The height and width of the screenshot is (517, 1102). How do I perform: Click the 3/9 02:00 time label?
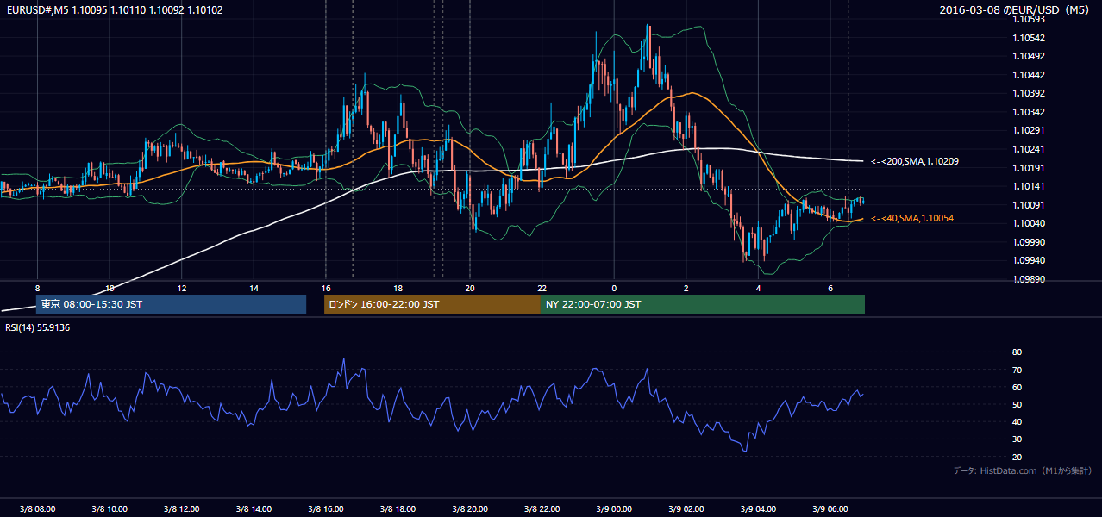686,509
